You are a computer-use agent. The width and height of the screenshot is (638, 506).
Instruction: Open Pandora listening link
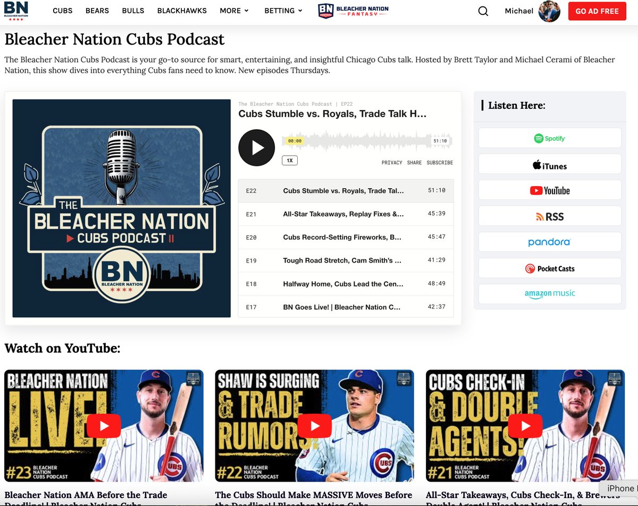click(x=550, y=242)
